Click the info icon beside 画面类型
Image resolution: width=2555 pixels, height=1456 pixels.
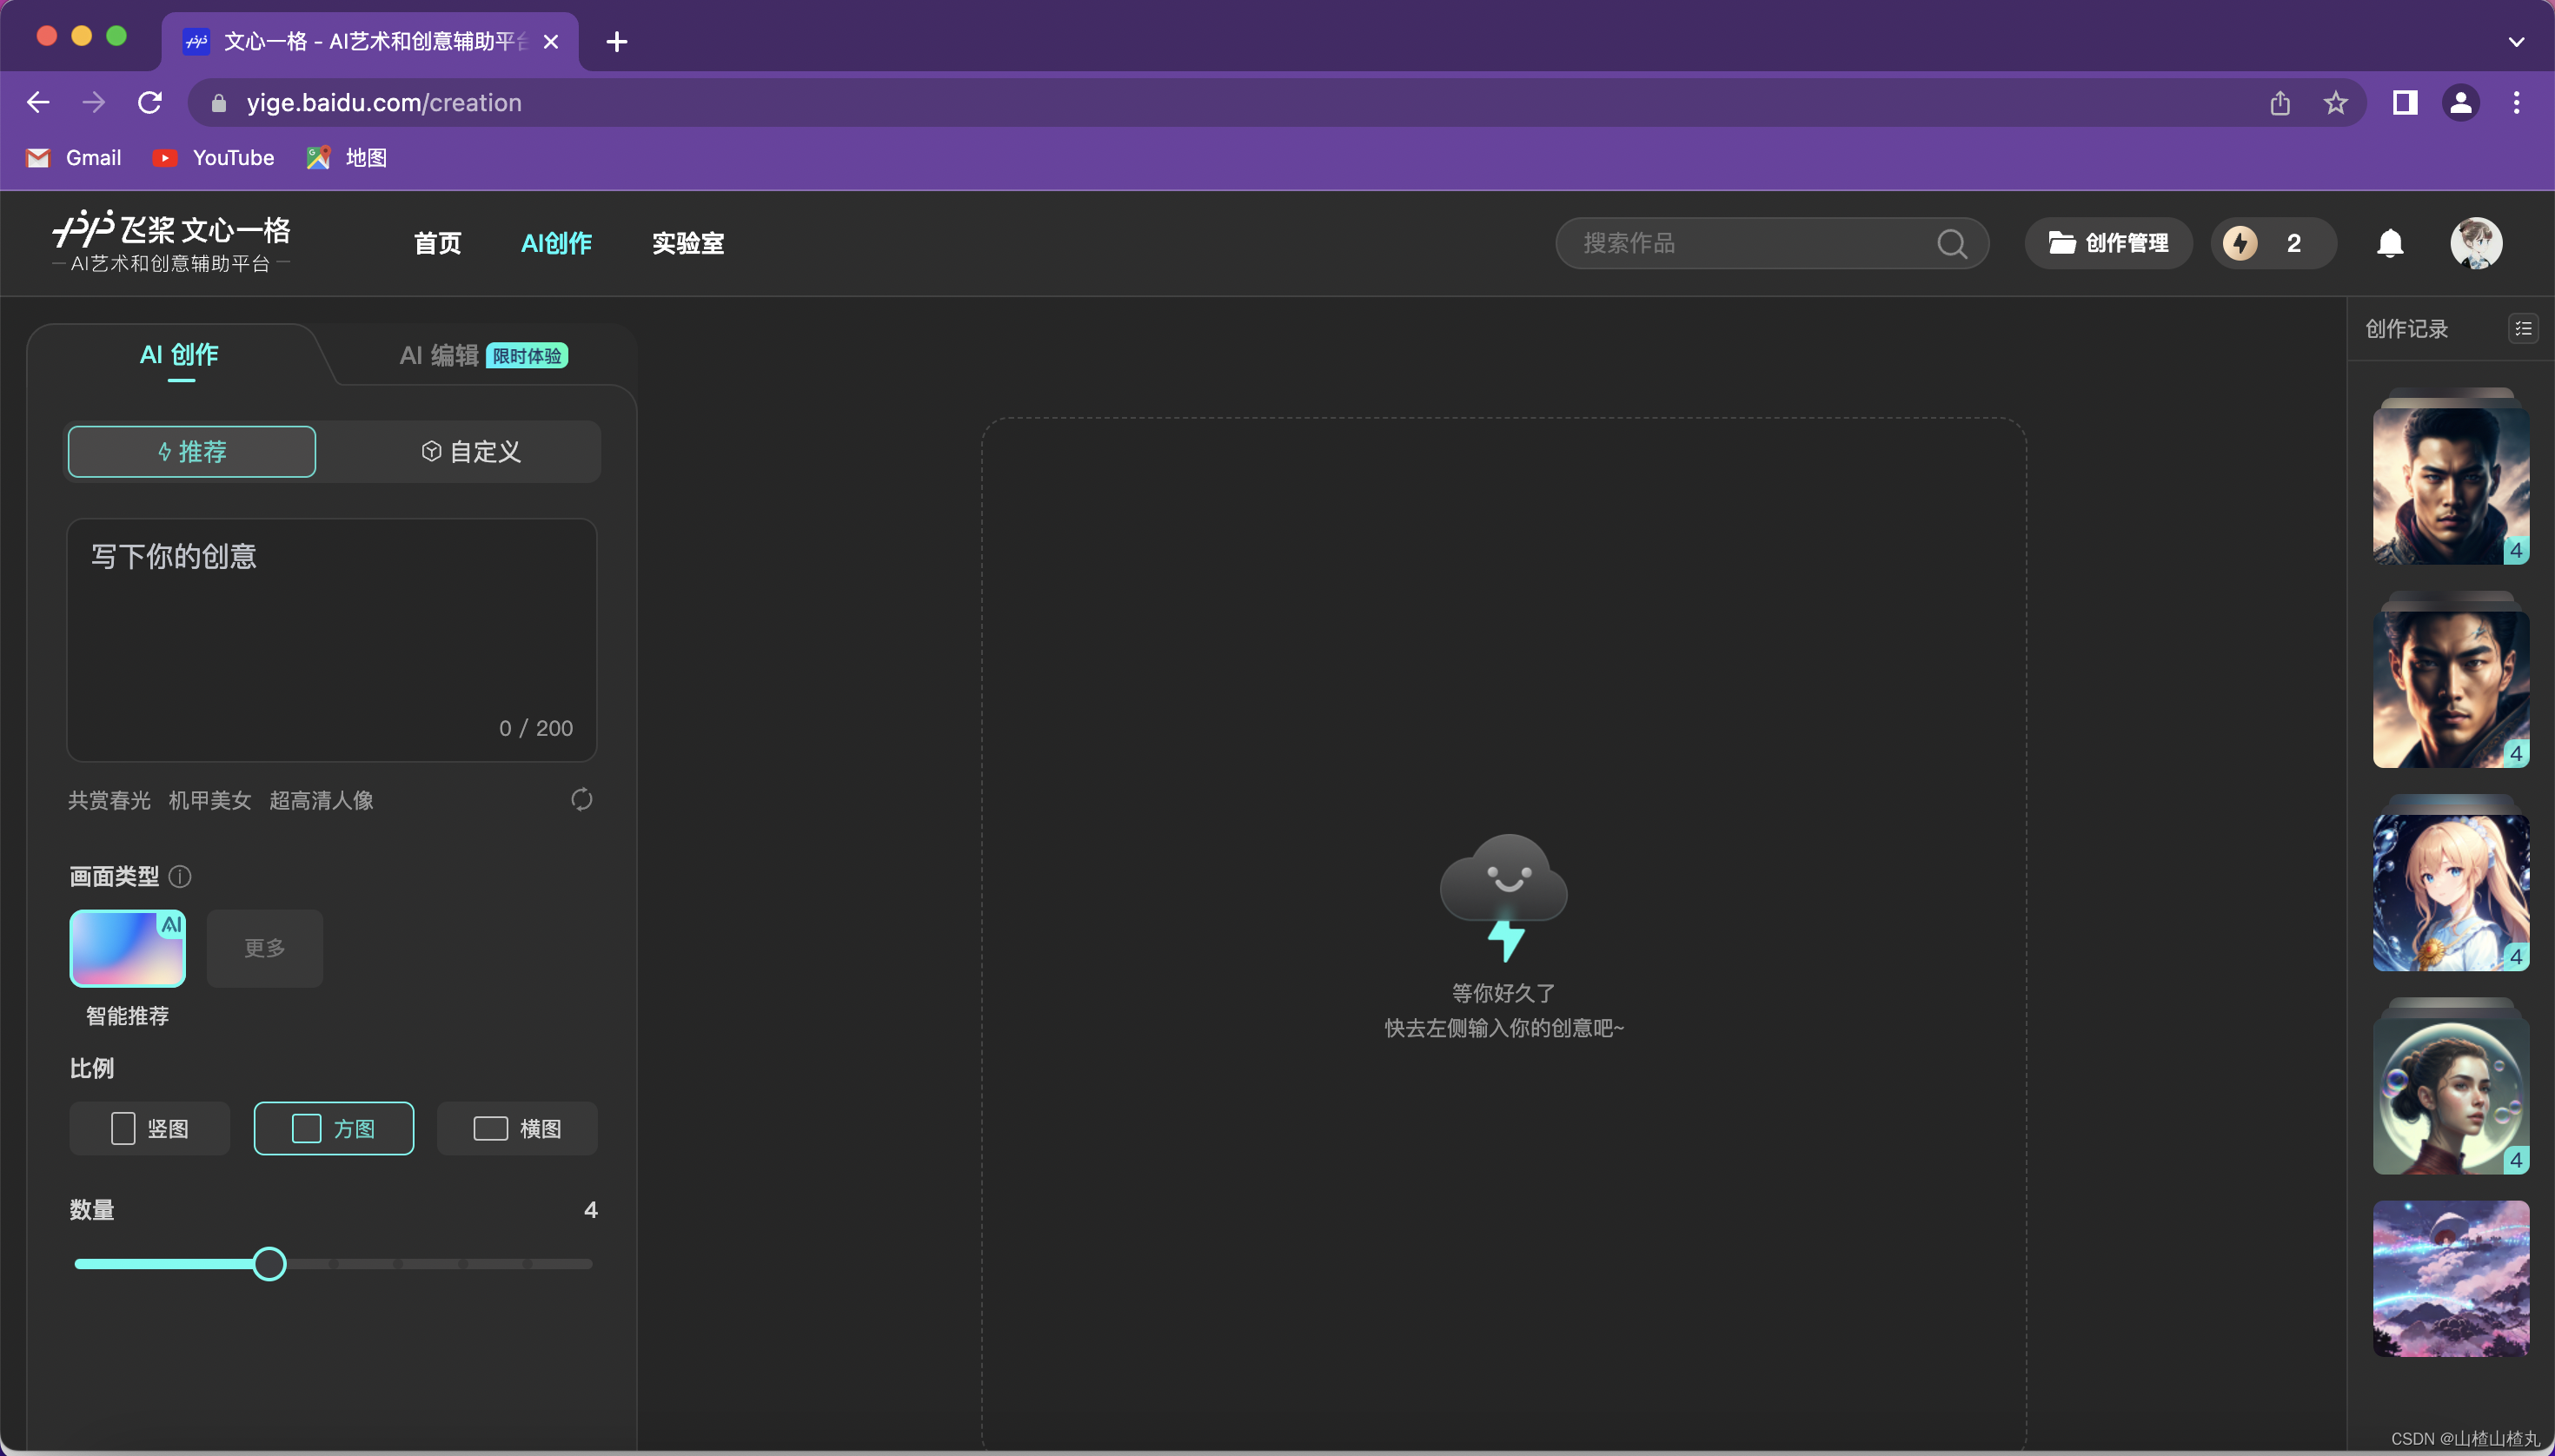(180, 877)
